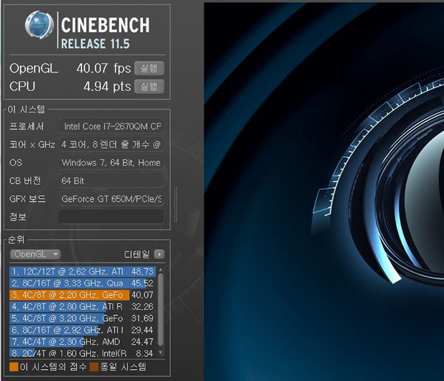This screenshot has width=444, height=381.
Task: Click the CPU score 4.94 pts
Action: (107, 87)
